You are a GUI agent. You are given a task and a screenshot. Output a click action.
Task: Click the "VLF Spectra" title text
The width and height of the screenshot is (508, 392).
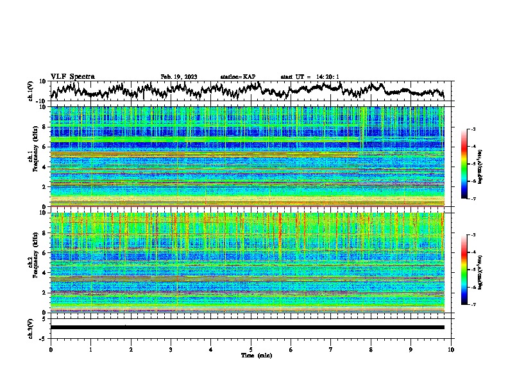72,77
